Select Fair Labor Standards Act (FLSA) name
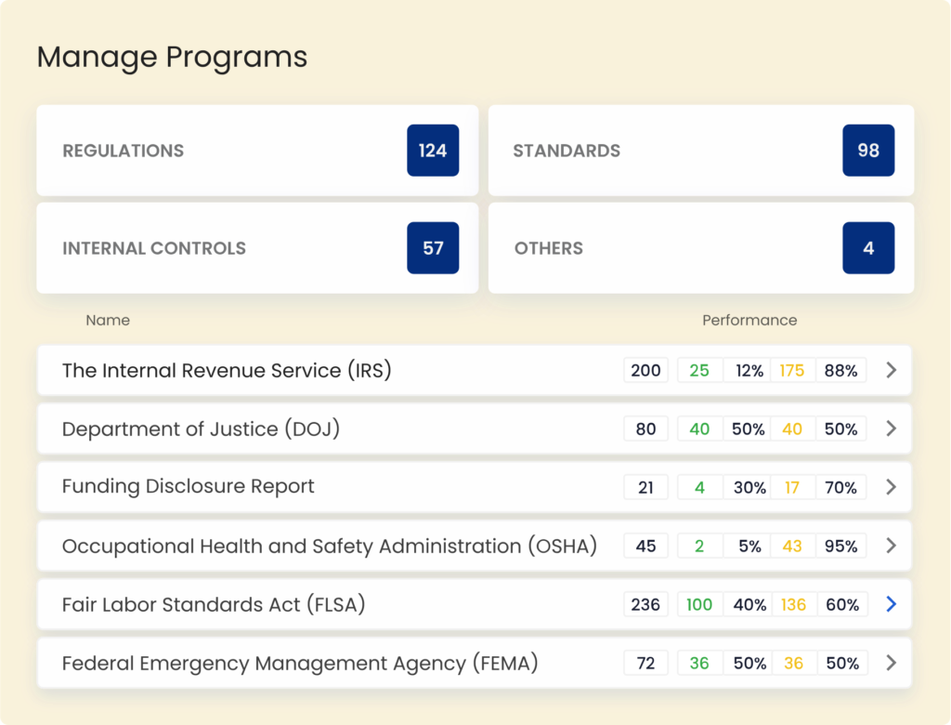 click(214, 604)
